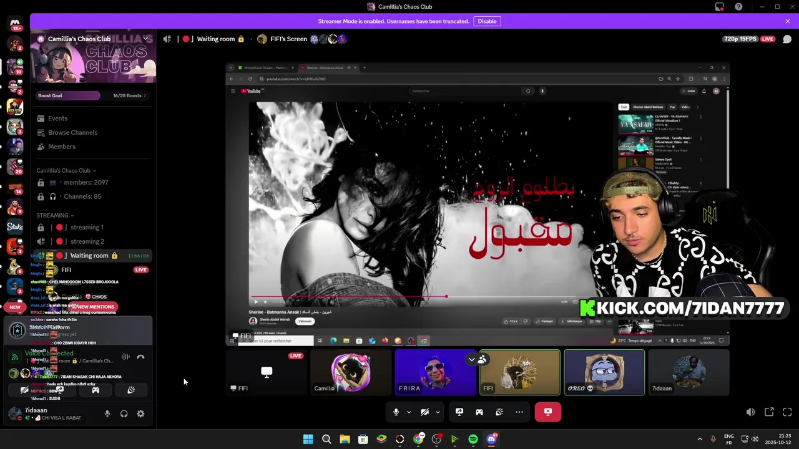799x449 pixels.
Task: Join the streaming 1 voice channel
Action: pyautogui.click(x=92, y=227)
